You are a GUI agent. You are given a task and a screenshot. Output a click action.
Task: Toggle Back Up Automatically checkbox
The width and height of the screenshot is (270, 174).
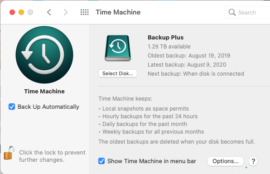(x=12, y=106)
